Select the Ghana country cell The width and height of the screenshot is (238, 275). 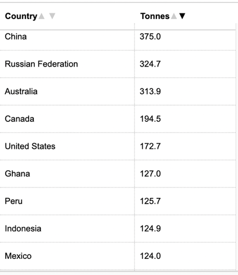coord(67,174)
